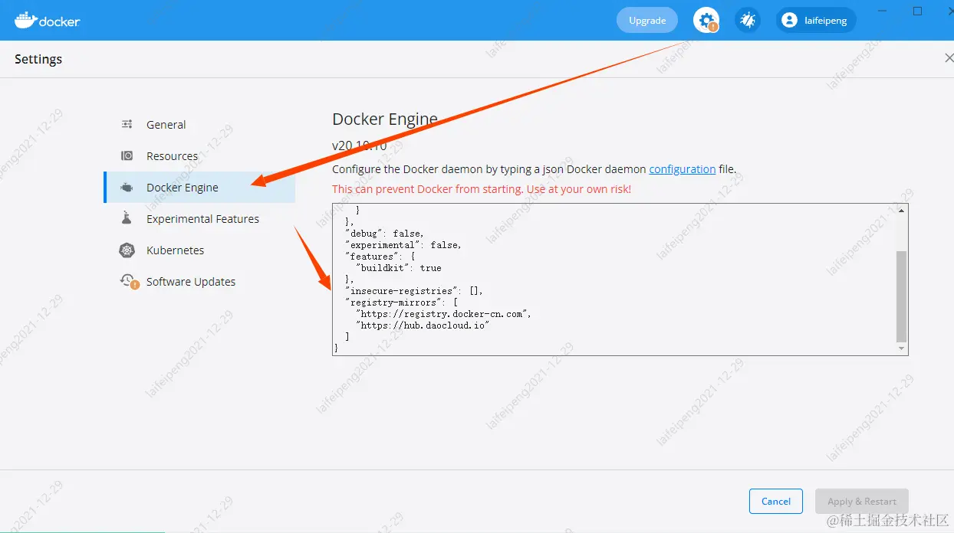Click the Docker whale logo
The image size is (954, 533).
click(x=48, y=20)
